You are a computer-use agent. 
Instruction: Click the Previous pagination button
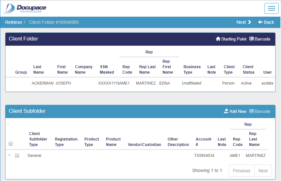click(241, 171)
